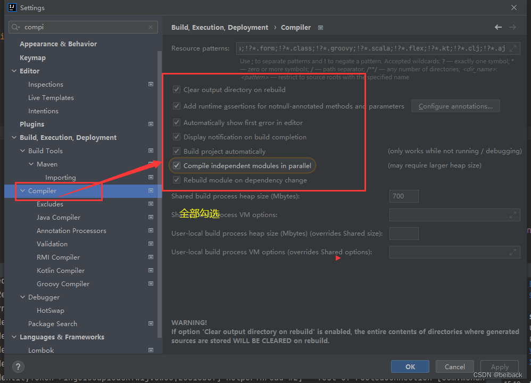This screenshot has height=383, width=531.
Task: Click the search magnifier icon
Action: (15, 27)
